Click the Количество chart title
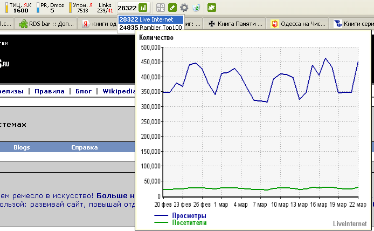 click(x=156, y=37)
